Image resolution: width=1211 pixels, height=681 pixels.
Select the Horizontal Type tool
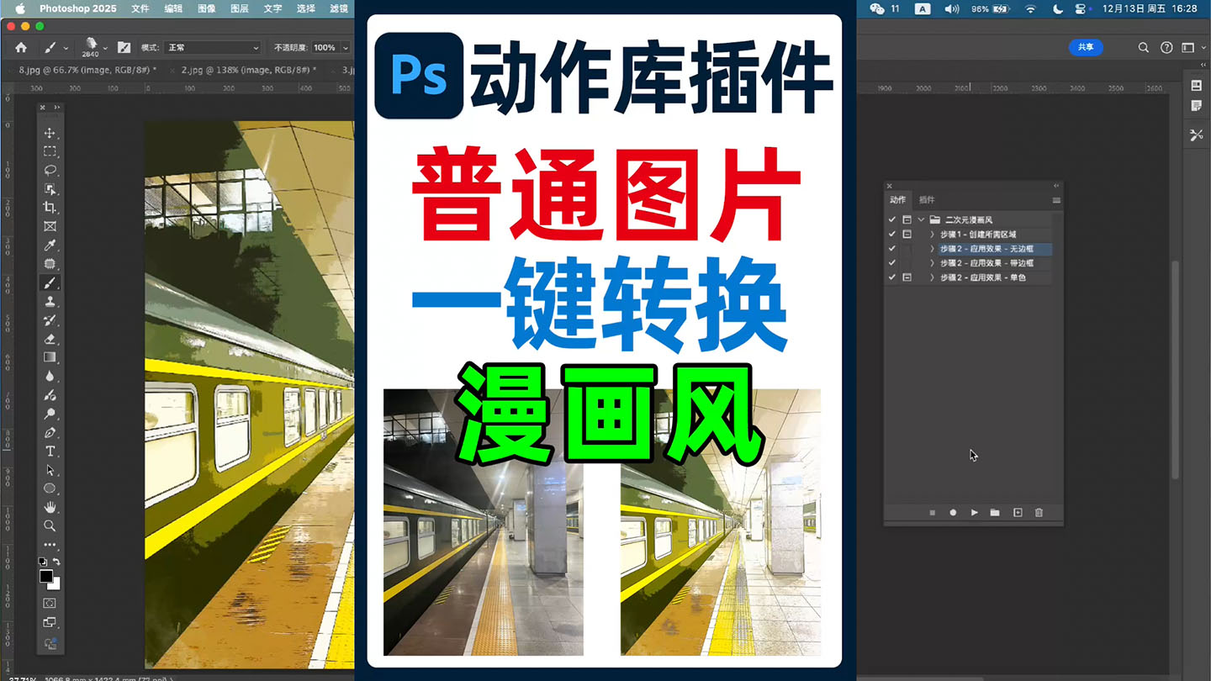click(x=50, y=451)
